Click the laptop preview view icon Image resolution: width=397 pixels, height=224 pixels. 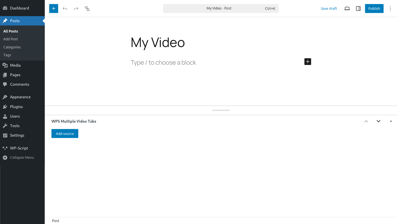[x=347, y=8]
